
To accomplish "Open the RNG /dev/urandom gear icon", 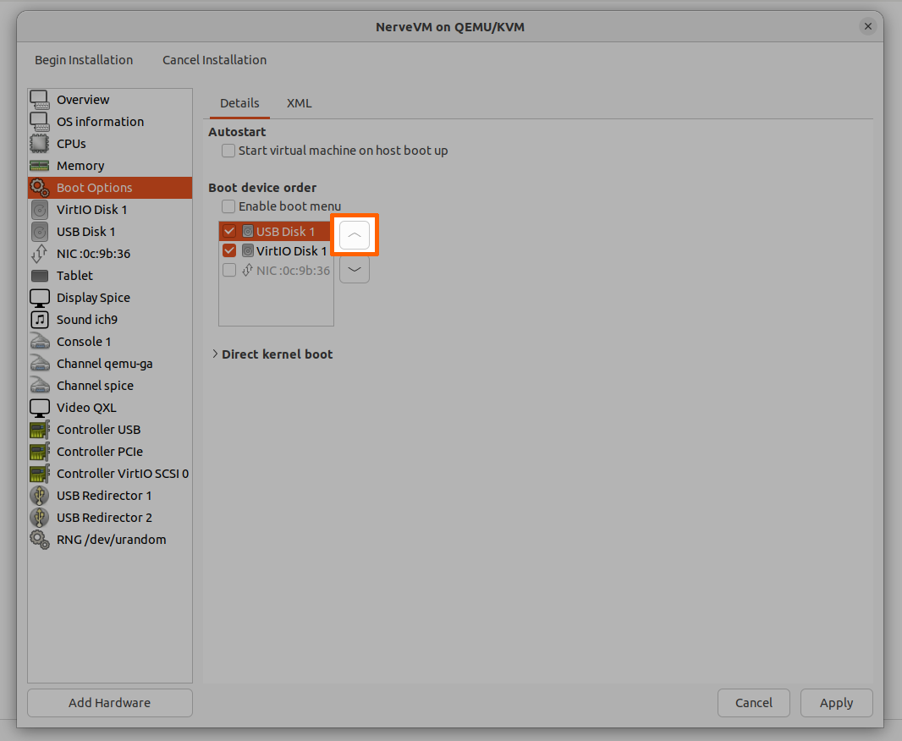I will tap(40, 540).
